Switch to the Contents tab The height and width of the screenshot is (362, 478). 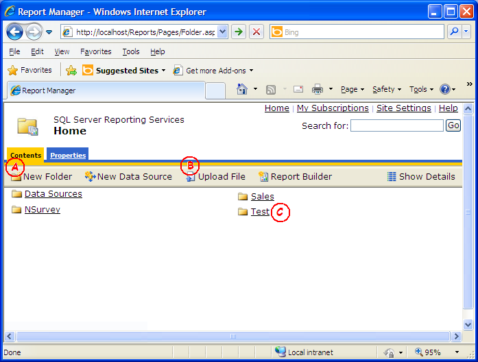click(x=25, y=155)
